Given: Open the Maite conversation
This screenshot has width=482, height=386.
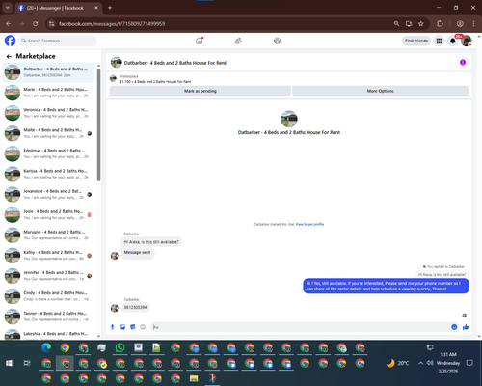Looking at the screenshot, I should tap(48, 133).
